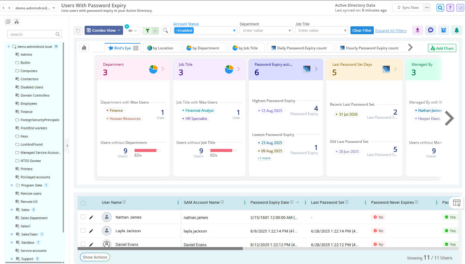Click the schedule alarm clock icon
This screenshot has height=264, width=465.
[443, 30]
